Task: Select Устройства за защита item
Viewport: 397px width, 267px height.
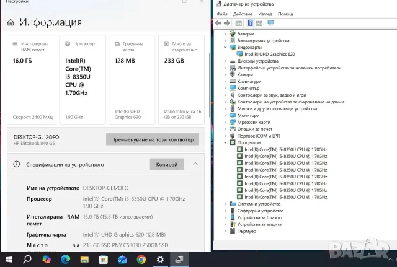Action: click(259, 224)
